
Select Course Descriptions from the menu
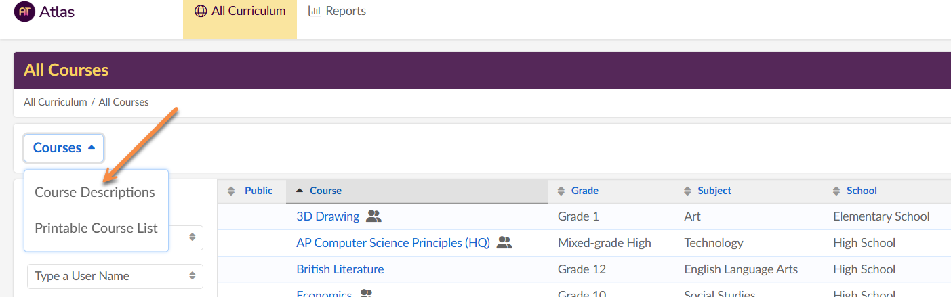(x=95, y=192)
